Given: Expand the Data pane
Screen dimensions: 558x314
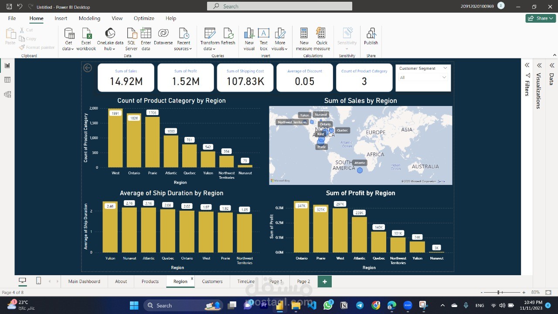Looking at the screenshot, I should coord(551,65).
